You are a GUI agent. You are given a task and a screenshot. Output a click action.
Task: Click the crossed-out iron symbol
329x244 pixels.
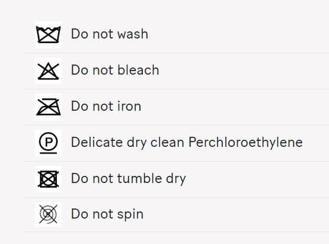tap(49, 107)
